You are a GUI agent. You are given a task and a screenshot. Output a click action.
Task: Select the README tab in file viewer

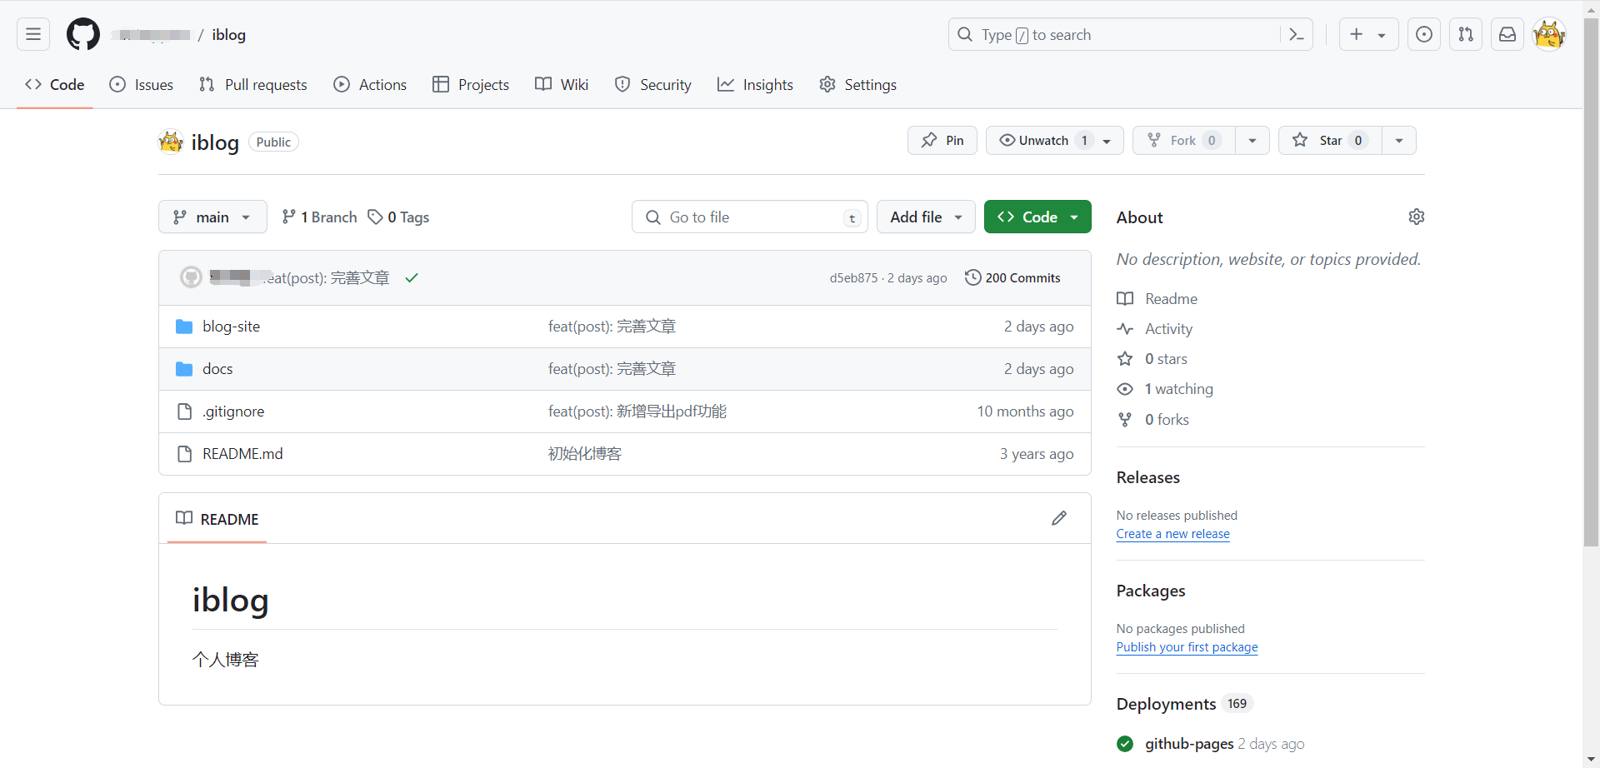point(217,519)
